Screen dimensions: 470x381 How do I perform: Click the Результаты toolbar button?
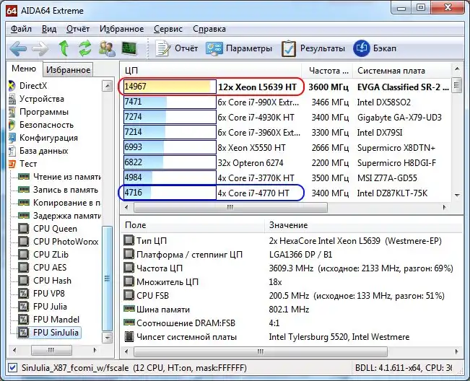pyautogui.click(x=313, y=48)
